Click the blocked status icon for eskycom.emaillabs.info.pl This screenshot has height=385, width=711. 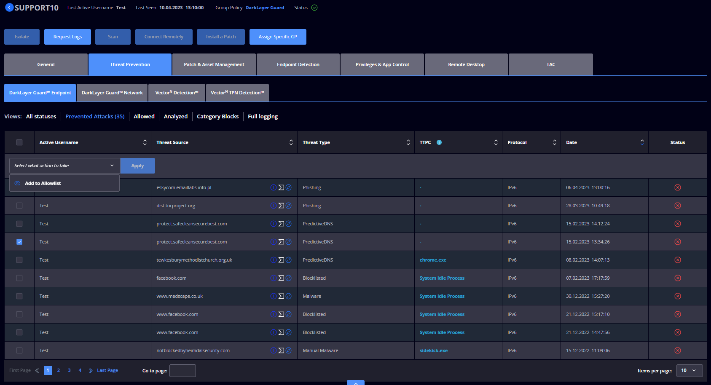coord(678,187)
